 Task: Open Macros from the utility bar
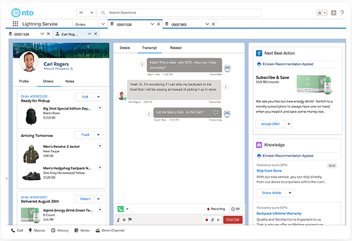[x=37, y=231]
